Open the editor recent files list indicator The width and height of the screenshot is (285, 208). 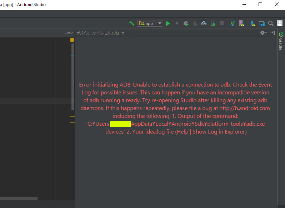click(69, 33)
